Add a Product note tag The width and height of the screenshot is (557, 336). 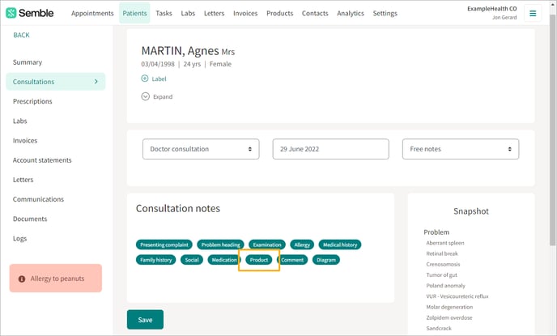click(x=259, y=260)
